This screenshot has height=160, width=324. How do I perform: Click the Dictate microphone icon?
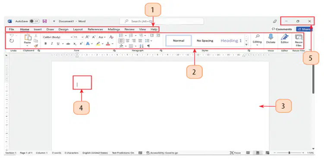tap(271, 37)
